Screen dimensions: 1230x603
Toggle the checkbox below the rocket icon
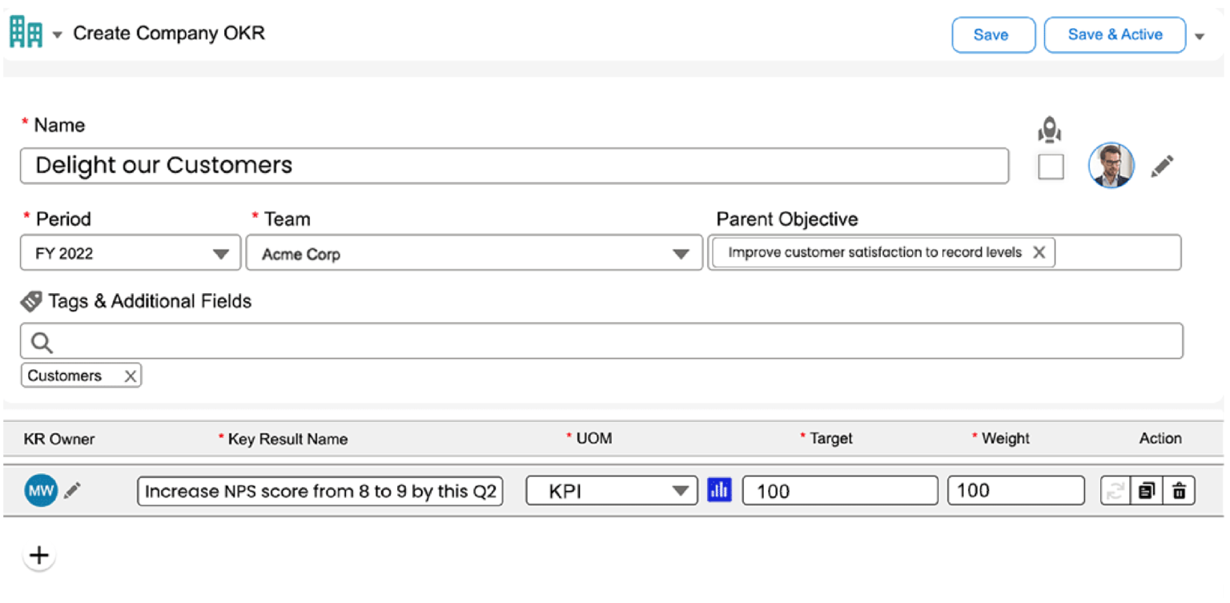tap(1050, 167)
